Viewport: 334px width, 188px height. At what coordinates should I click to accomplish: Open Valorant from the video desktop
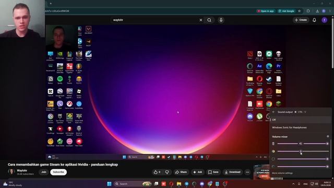88,30
